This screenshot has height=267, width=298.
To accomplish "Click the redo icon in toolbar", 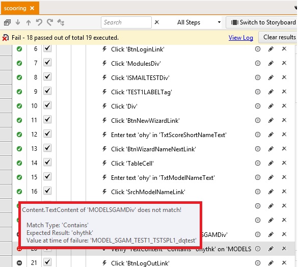I will coord(50,22).
